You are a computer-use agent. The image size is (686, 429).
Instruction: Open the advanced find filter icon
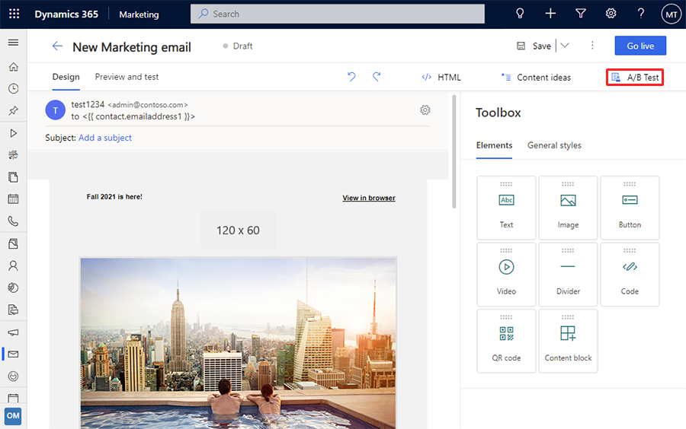(581, 14)
